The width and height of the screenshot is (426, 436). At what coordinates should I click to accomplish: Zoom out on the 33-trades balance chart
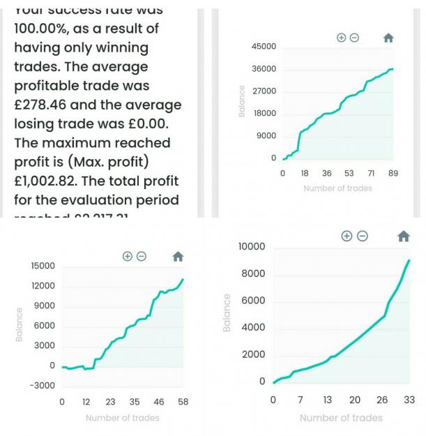(363, 236)
